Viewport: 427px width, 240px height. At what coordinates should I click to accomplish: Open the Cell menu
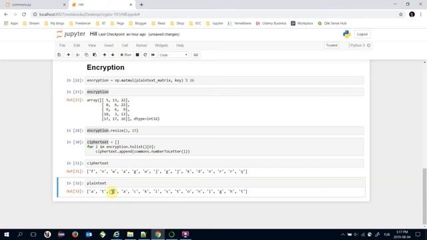coord(125,45)
